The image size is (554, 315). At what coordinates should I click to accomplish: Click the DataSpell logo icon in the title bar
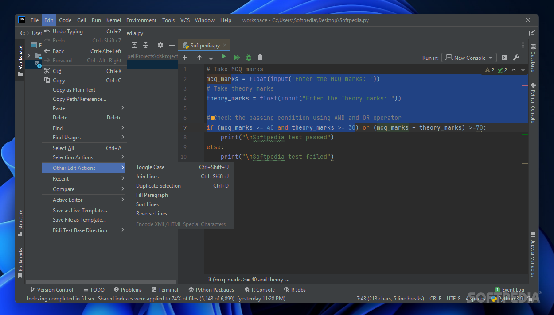22,20
